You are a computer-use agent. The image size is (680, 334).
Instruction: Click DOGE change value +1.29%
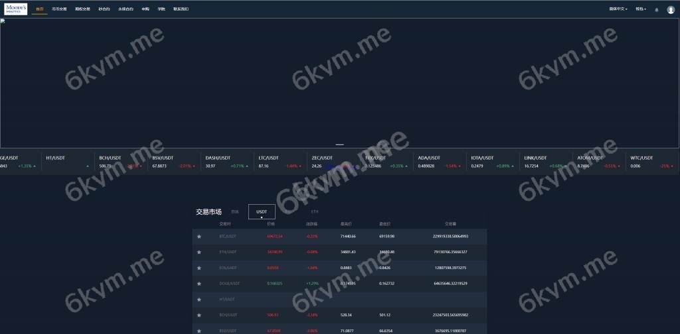click(x=312, y=284)
